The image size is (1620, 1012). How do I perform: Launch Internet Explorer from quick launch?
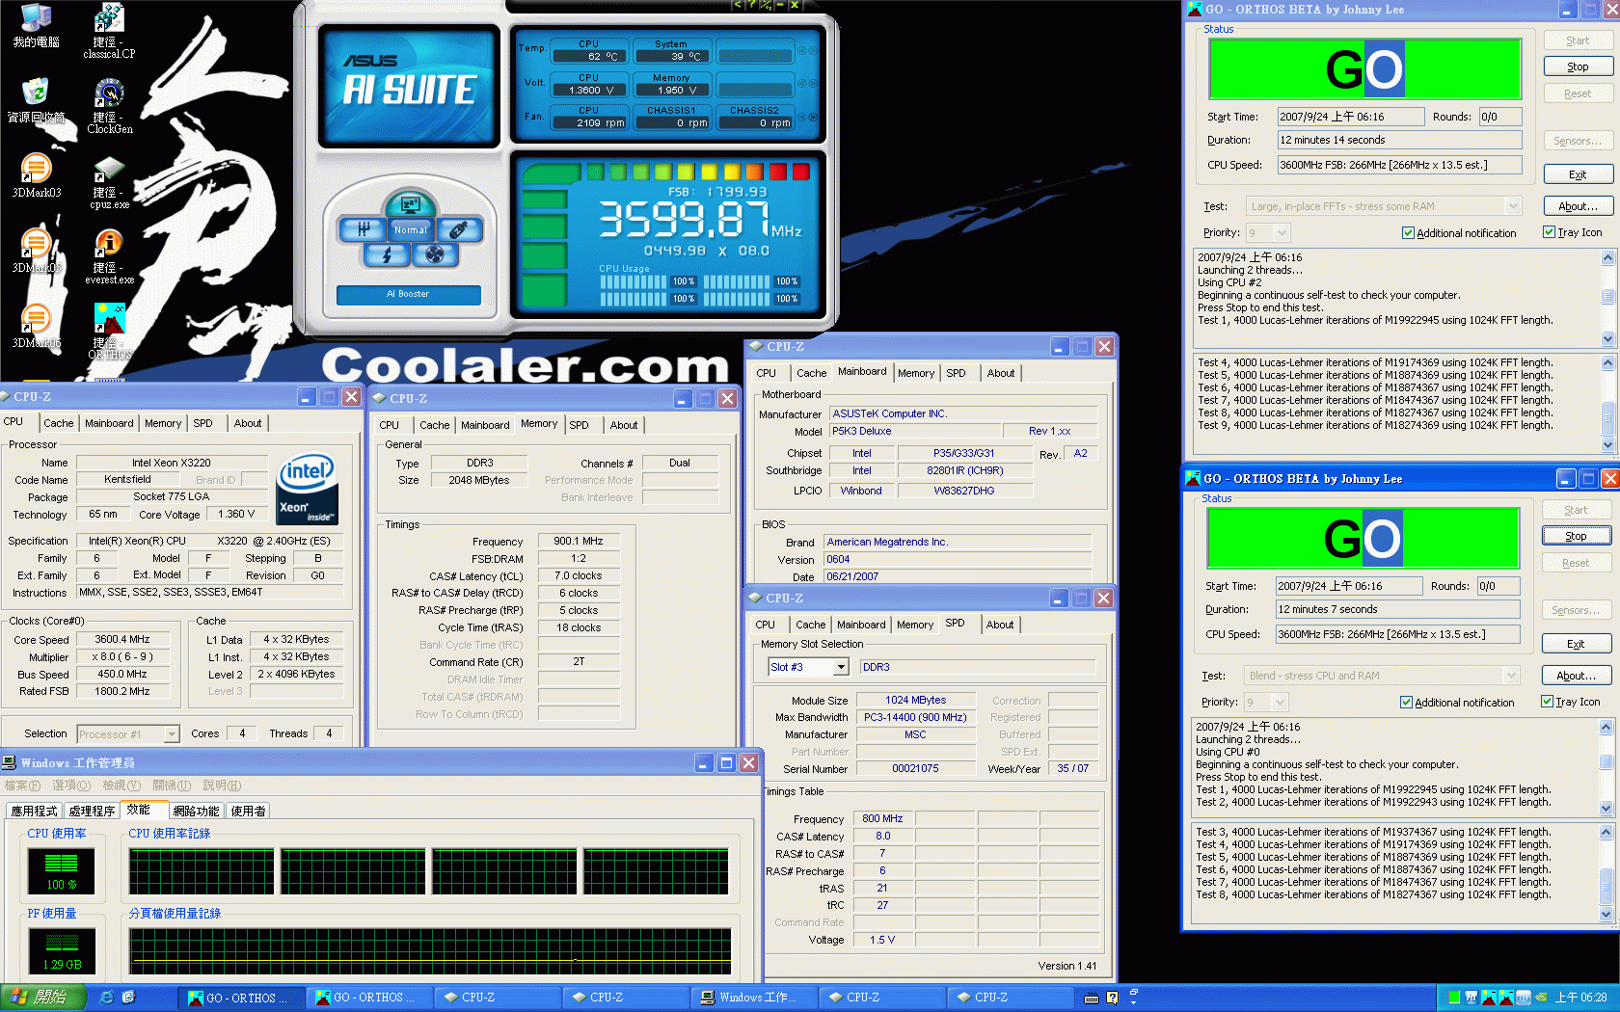pyautogui.click(x=106, y=998)
